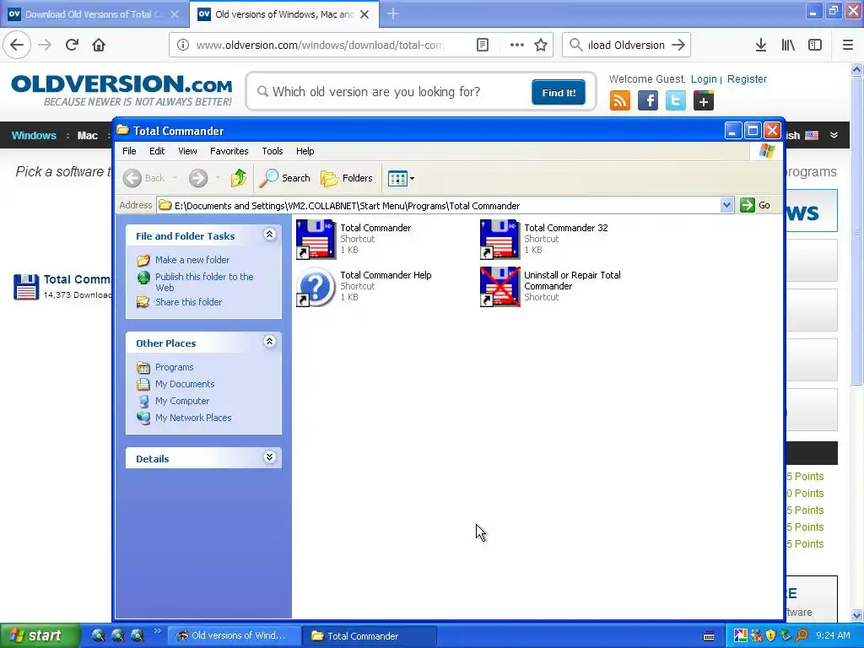Close the Old versions of Windows tab

point(364,14)
